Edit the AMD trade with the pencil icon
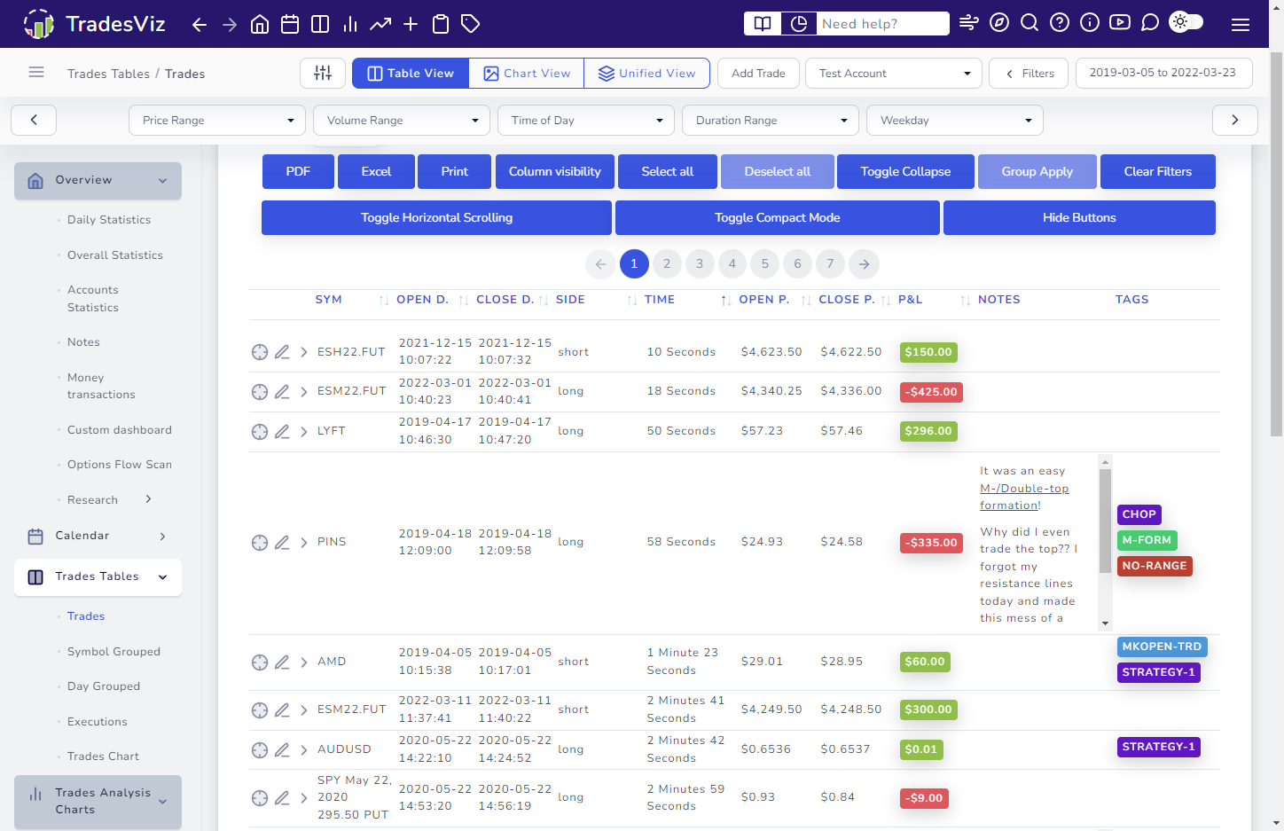The height and width of the screenshot is (831, 1284). coord(282,662)
